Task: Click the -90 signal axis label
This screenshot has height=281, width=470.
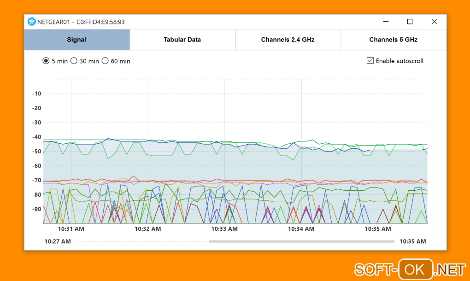Action: pos(36,209)
